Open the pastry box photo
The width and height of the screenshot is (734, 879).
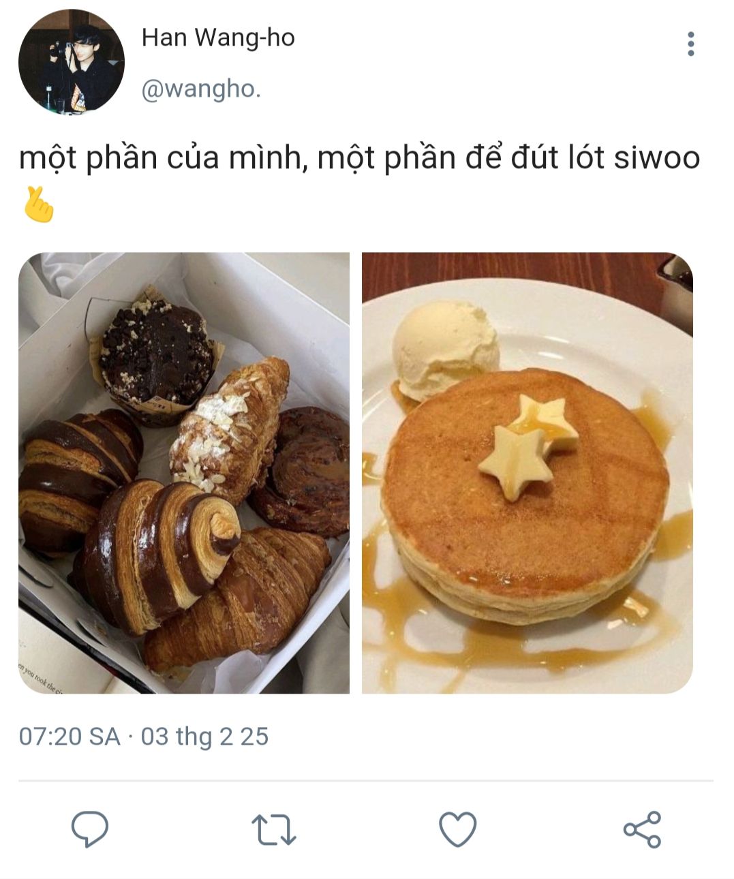coord(184,473)
